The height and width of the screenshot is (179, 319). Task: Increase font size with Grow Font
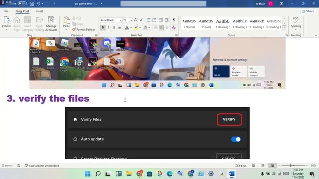(136, 20)
